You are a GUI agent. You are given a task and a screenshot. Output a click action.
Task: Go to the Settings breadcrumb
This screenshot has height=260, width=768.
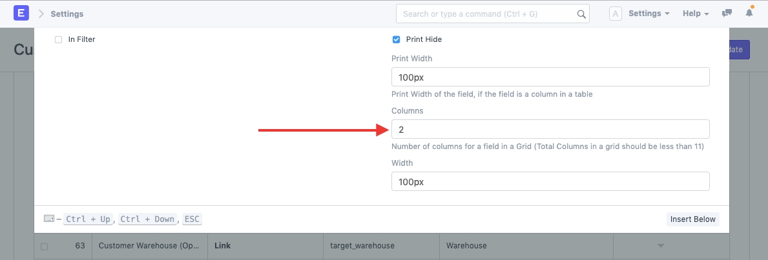tap(67, 14)
